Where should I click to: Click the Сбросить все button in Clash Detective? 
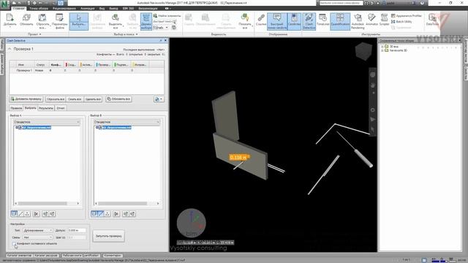pyautogui.click(x=56, y=99)
